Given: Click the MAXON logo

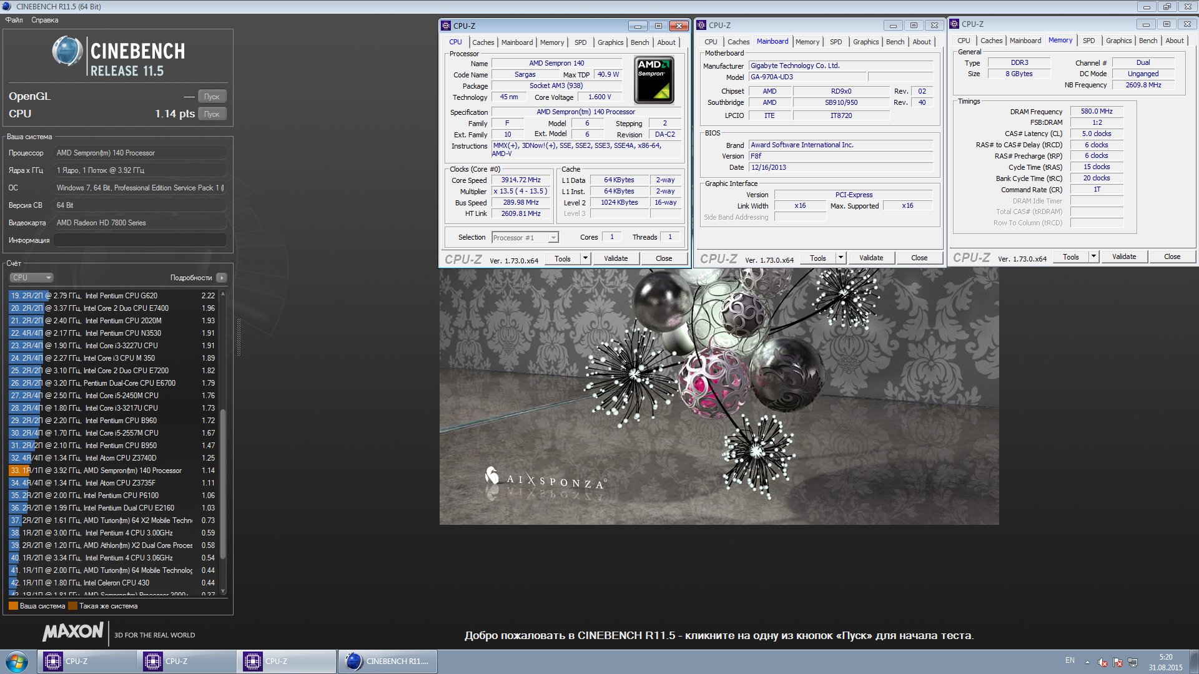Looking at the screenshot, I should [x=72, y=632].
